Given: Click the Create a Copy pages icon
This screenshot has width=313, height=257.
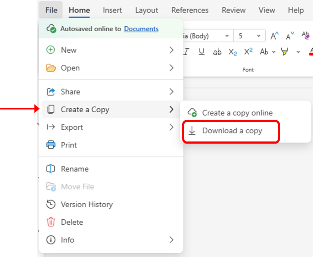Looking at the screenshot, I should point(51,109).
